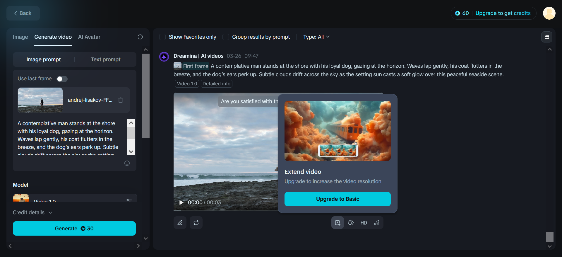Play the generated video

pyautogui.click(x=181, y=202)
